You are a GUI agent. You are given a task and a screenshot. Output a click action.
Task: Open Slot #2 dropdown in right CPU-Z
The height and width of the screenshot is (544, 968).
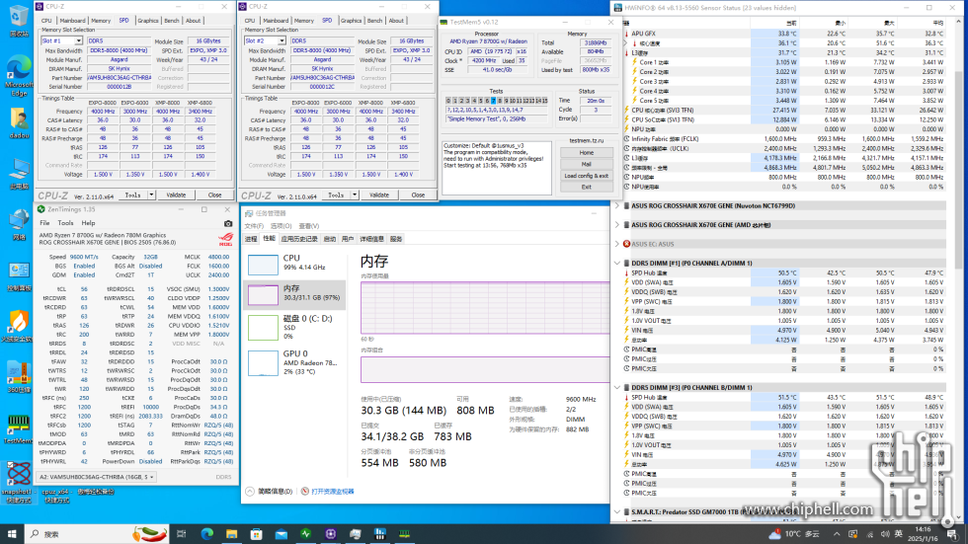(282, 40)
